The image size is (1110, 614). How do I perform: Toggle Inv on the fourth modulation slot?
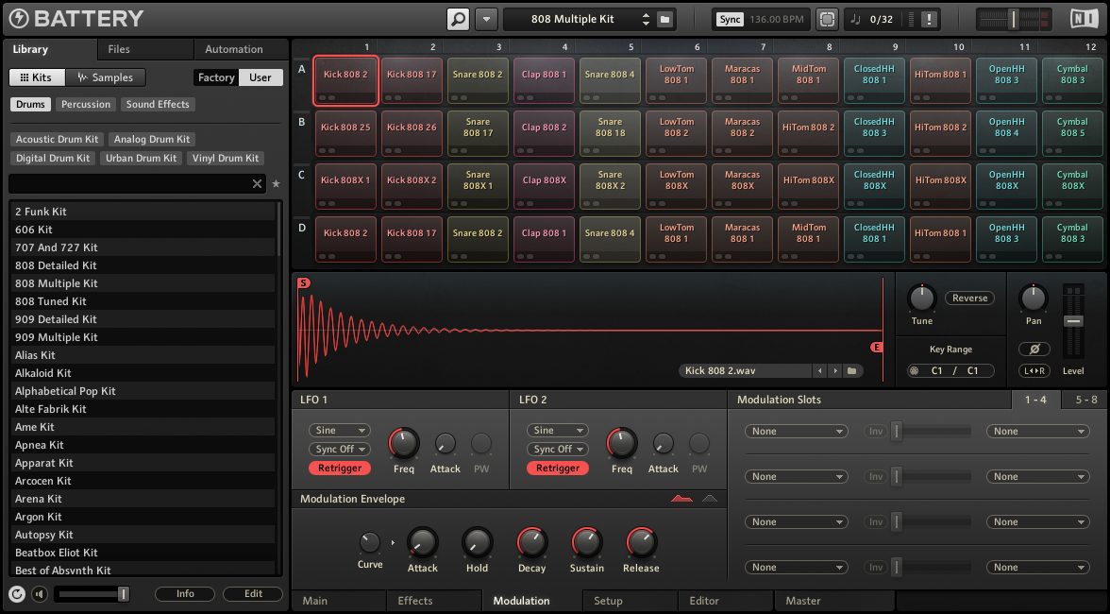tap(876, 568)
